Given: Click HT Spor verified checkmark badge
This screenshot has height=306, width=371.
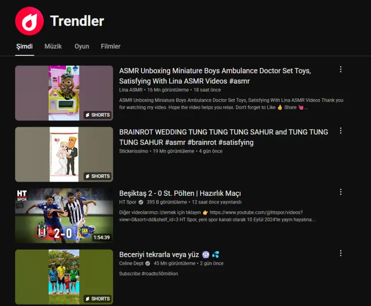Looking at the screenshot, I should (141, 202).
